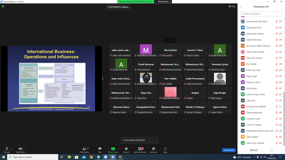This screenshot has width=285, height=160.
Task: Select Muhammad Fatih Mufid in participants list
Action: pyautogui.click(x=261, y=21)
